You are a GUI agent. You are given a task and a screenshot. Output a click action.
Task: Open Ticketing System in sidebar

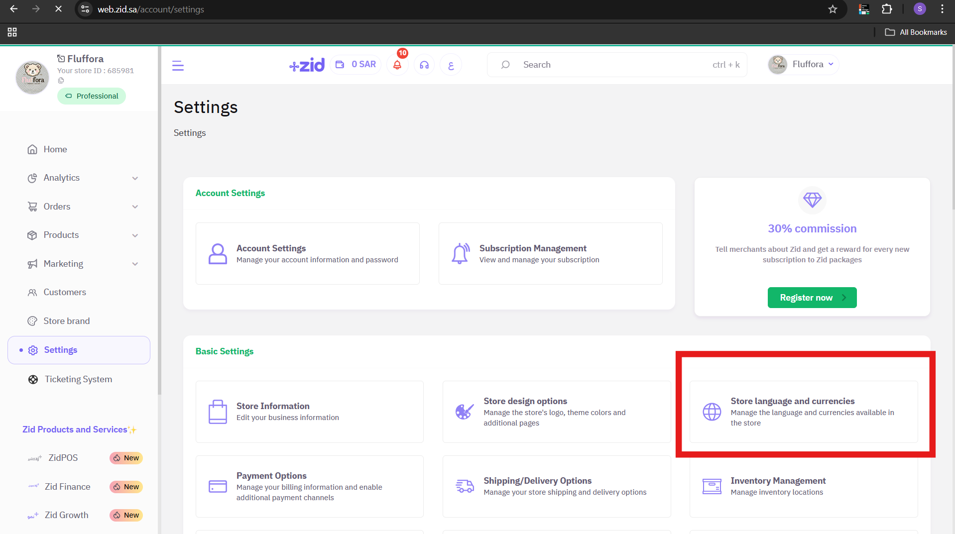tap(78, 379)
